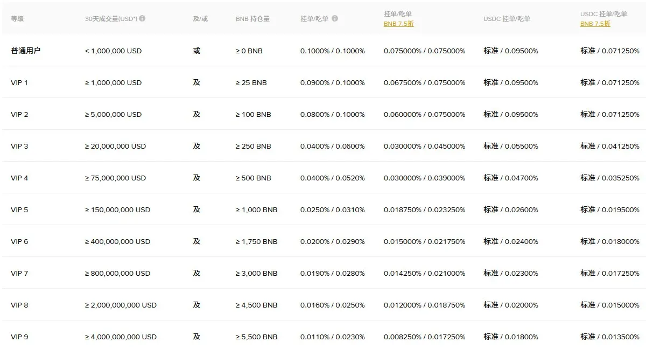The height and width of the screenshot is (349, 646).
Task: Click the 0.030000% / 0.045000% discounted fee cell
Action: click(x=425, y=146)
